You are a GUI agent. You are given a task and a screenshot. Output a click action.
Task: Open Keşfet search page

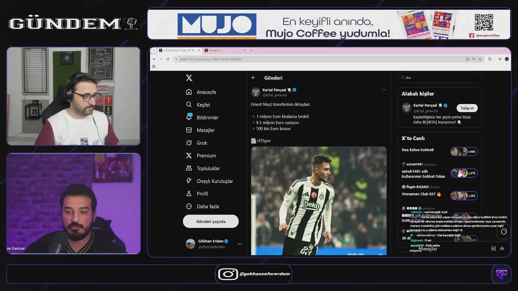pyautogui.click(x=198, y=105)
